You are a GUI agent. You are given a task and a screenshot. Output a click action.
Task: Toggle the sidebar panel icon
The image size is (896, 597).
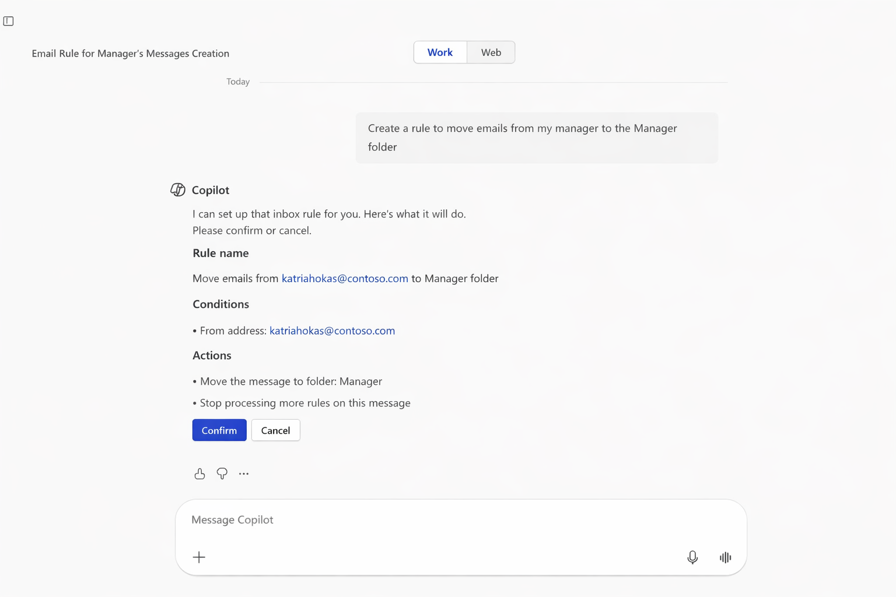click(8, 21)
